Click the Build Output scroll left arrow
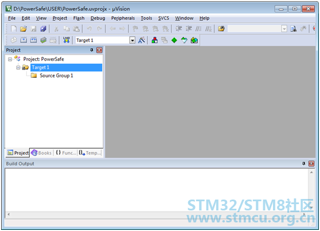Screen dimensions: 320x231 [9, 214]
